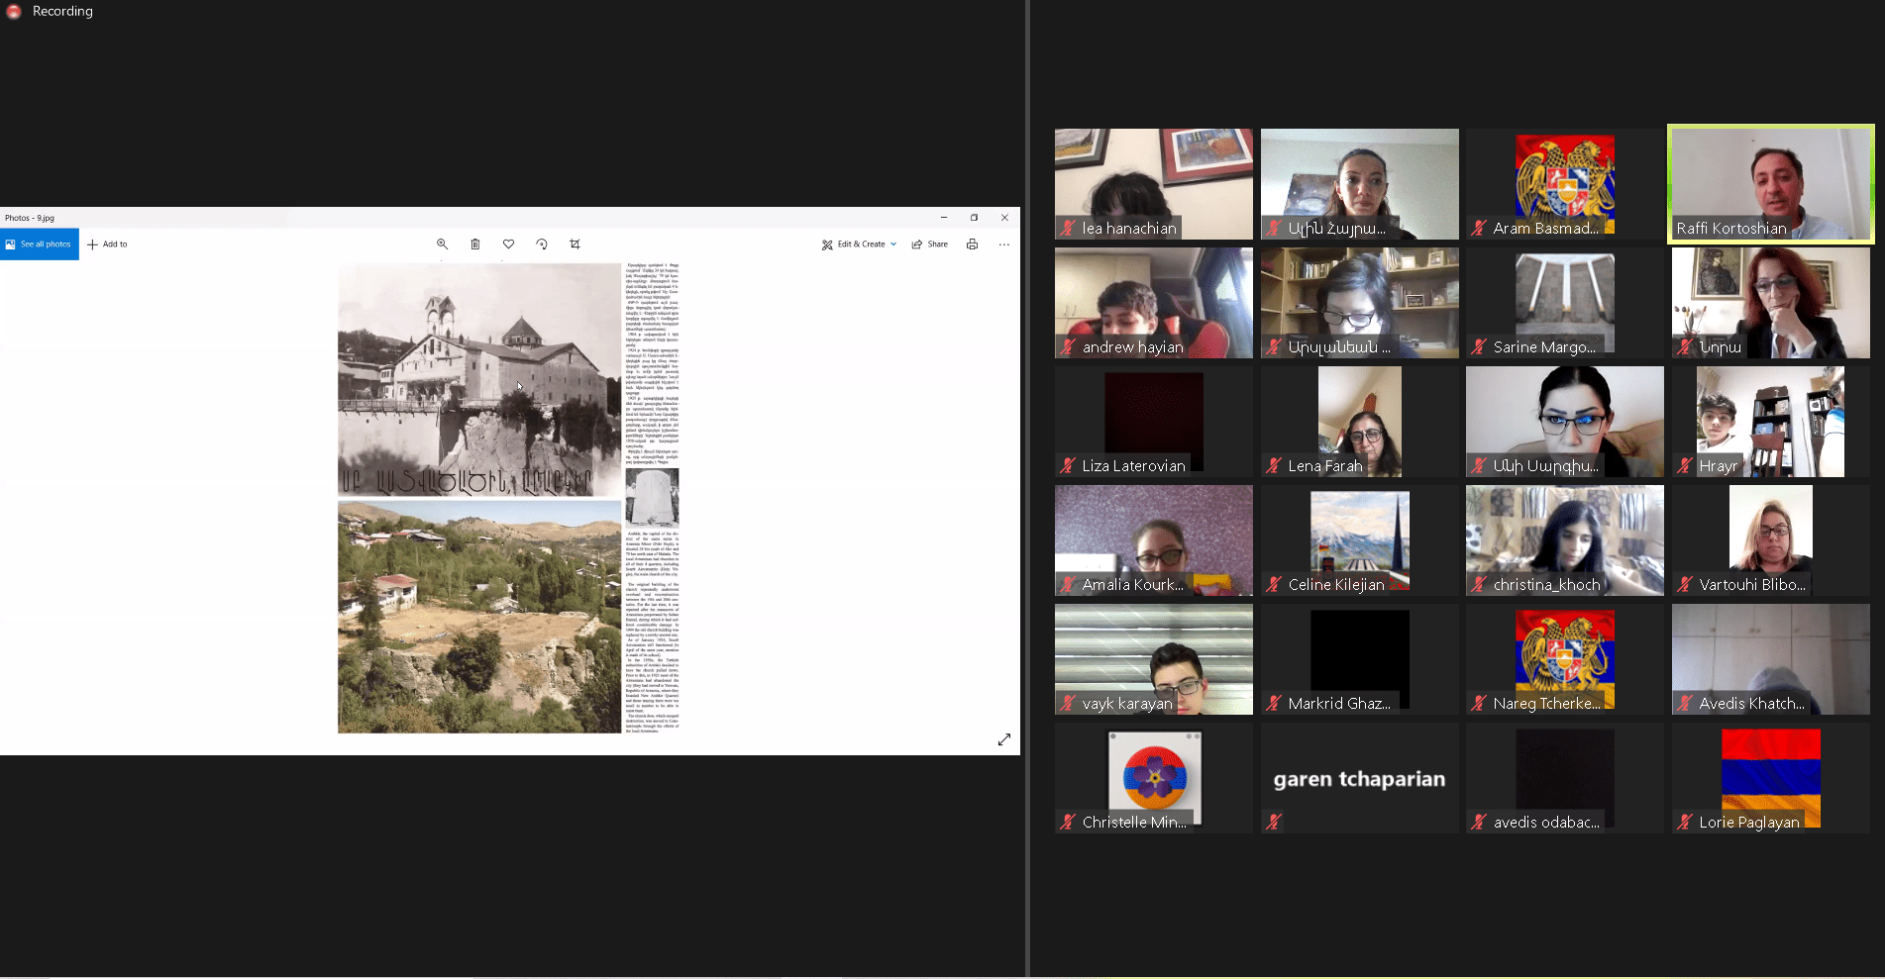Viewport: 1885px width, 979px height.
Task: Select vayk karayan's video tile
Action: pyautogui.click(x=1154, y=659)
